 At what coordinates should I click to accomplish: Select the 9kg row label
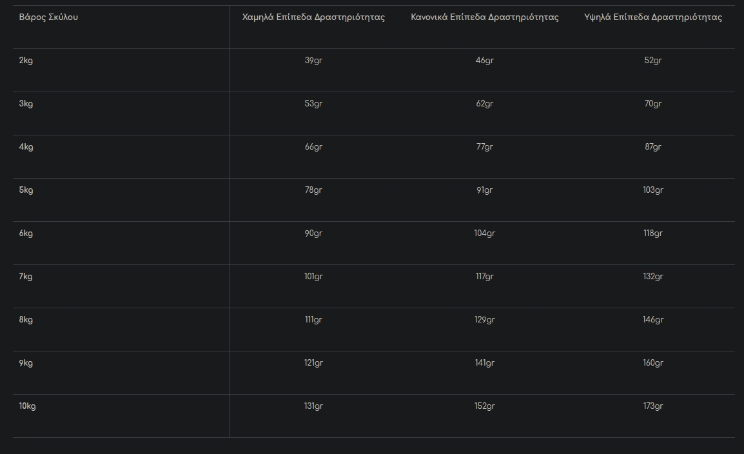click(x=26, y=363)
